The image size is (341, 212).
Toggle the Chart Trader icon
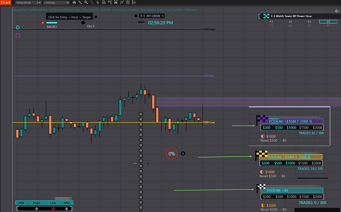tap(110, 2)
